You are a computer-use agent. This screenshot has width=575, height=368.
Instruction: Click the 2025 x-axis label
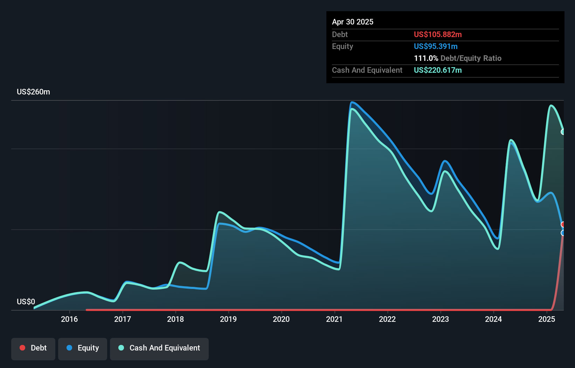pos(547,319)
